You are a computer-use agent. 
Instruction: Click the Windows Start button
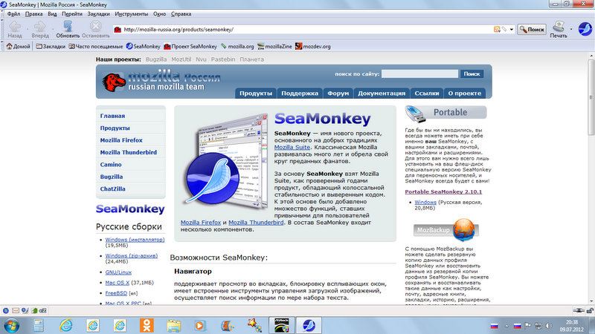click(x=12, y=325)
